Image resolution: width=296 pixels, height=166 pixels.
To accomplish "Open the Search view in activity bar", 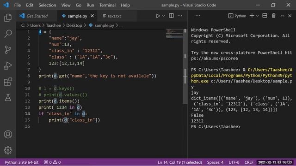I will (x=8, y=34).
